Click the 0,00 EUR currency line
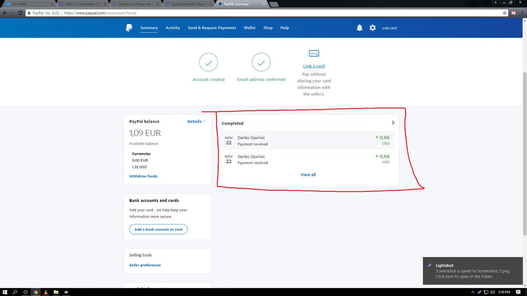527x296 pixels. [139, 160]
